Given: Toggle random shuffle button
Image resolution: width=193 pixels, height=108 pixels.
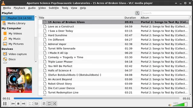Looking at the screenshot, I should 55,103.
